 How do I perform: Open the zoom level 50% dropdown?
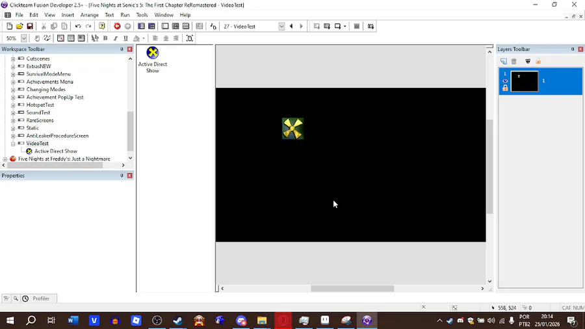[x=24, y=38]
